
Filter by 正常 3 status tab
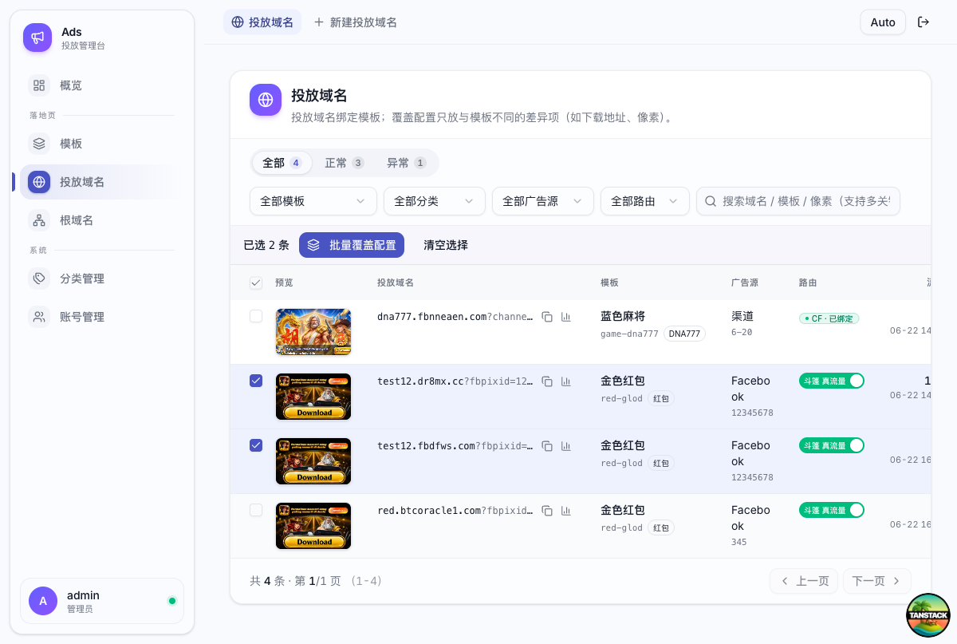click(x=344, y=163)
